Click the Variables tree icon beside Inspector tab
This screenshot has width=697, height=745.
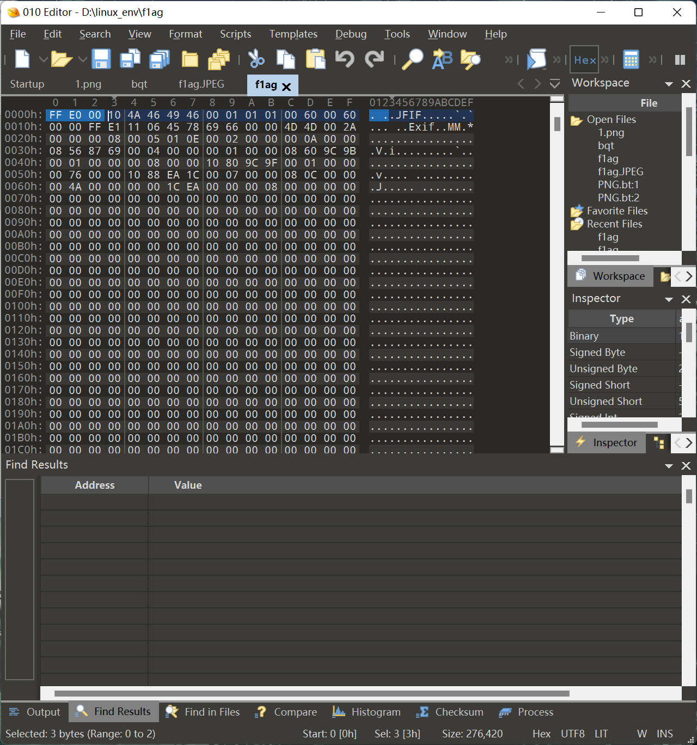[x=659, y=443]
